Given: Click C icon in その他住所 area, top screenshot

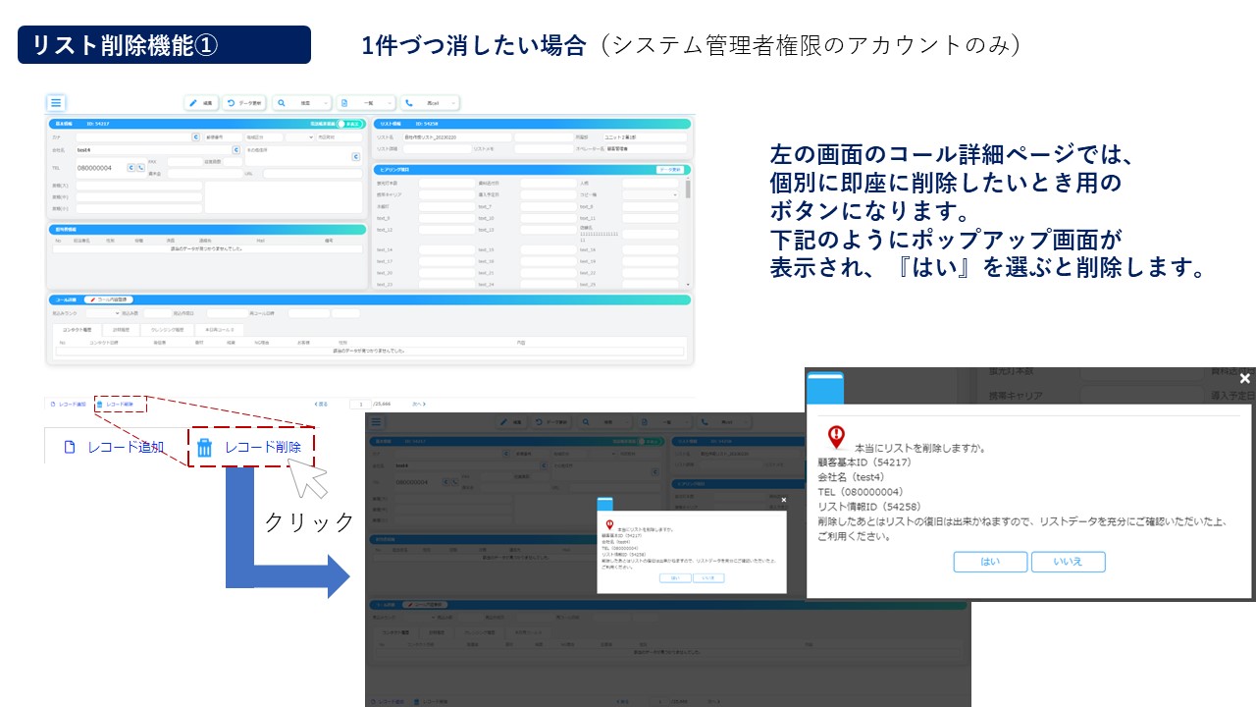Looking at the screenshot, I should point(356,156).
